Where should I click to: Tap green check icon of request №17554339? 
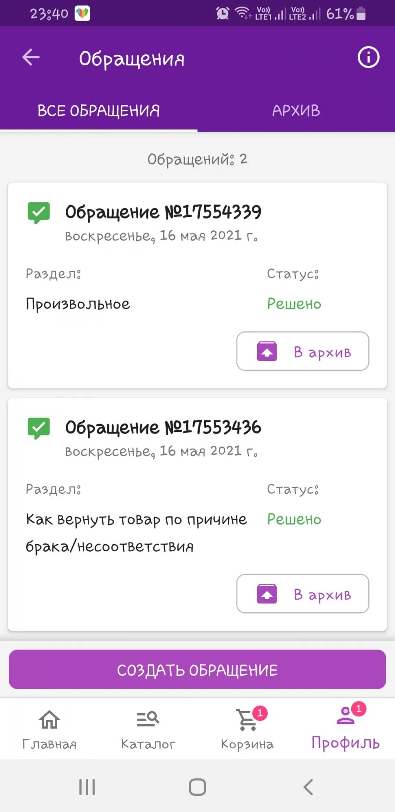click(39, 213)
